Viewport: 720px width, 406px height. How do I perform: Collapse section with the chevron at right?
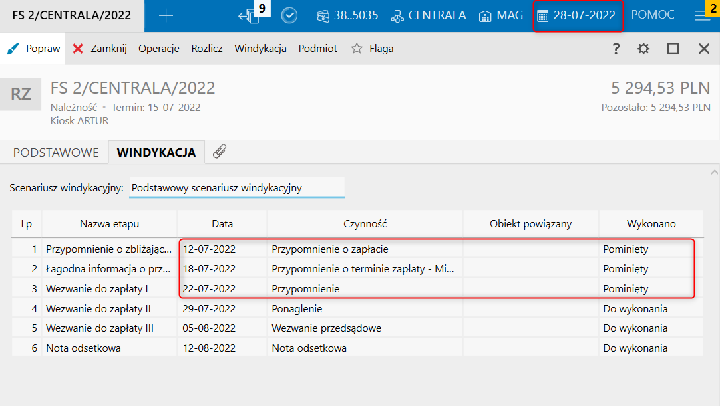coord(714,173)
